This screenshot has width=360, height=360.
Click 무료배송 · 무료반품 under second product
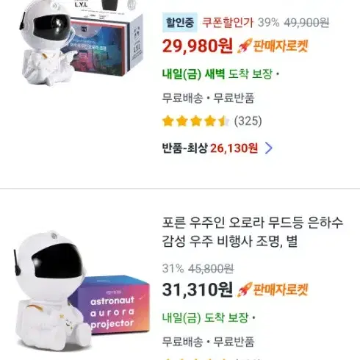[208, 342]
